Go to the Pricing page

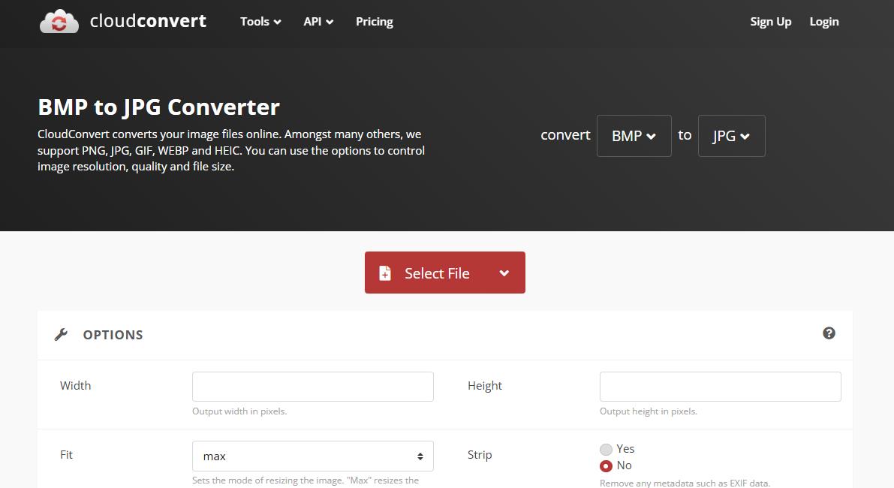coord(374,22)
